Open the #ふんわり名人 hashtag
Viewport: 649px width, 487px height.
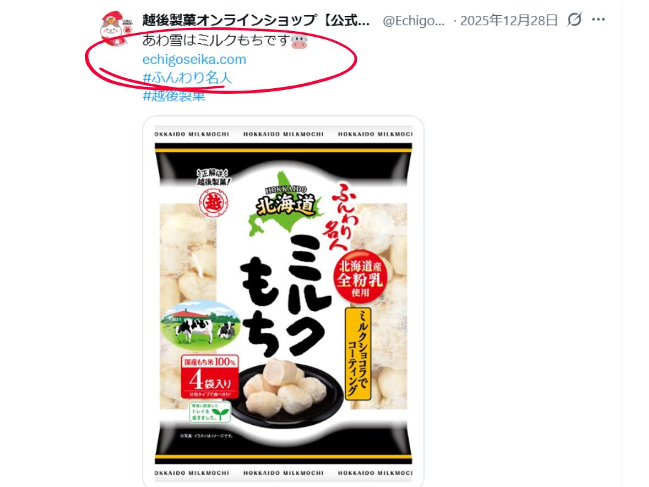pyautogui.click(x=187, y=77)
